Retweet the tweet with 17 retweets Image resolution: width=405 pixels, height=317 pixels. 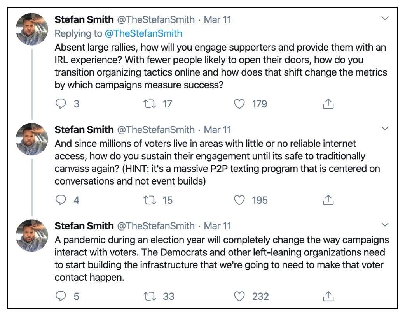pos(150,104)
